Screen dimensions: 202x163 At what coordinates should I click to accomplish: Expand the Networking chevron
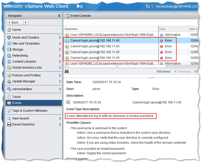(60, 56)
